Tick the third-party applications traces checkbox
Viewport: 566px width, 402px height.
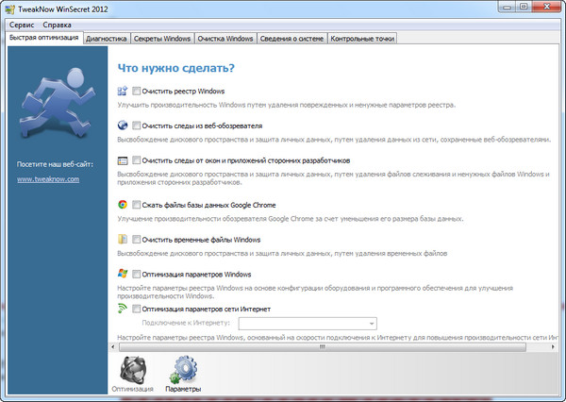pos(136,160)
